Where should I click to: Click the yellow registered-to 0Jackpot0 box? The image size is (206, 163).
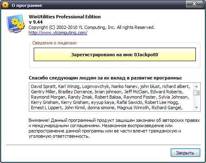point(115,54)
